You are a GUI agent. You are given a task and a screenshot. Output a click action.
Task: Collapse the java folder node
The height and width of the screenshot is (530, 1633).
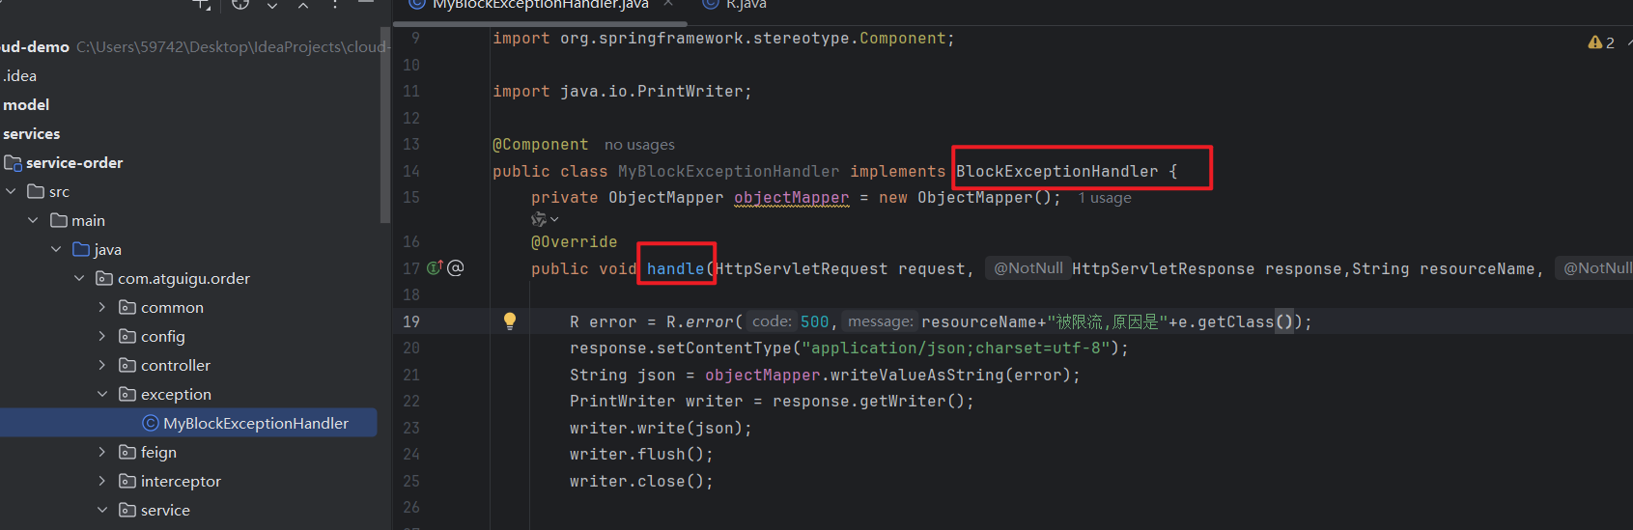click(56, 249)
